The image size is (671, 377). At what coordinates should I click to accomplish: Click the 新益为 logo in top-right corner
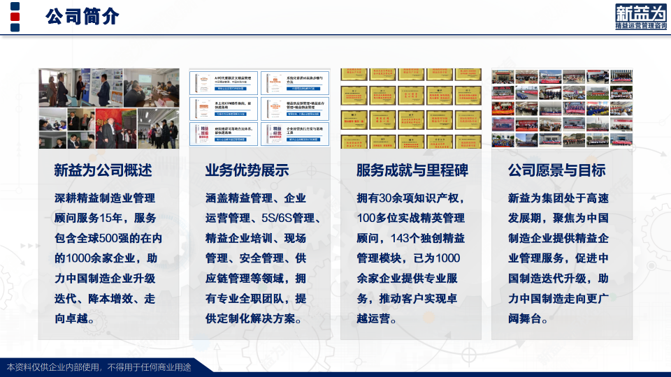pos(640,13)
